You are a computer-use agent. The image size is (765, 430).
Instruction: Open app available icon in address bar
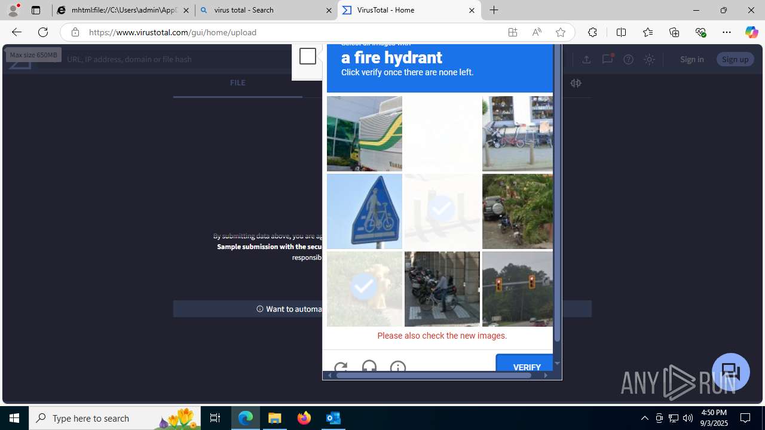[513, 32]
